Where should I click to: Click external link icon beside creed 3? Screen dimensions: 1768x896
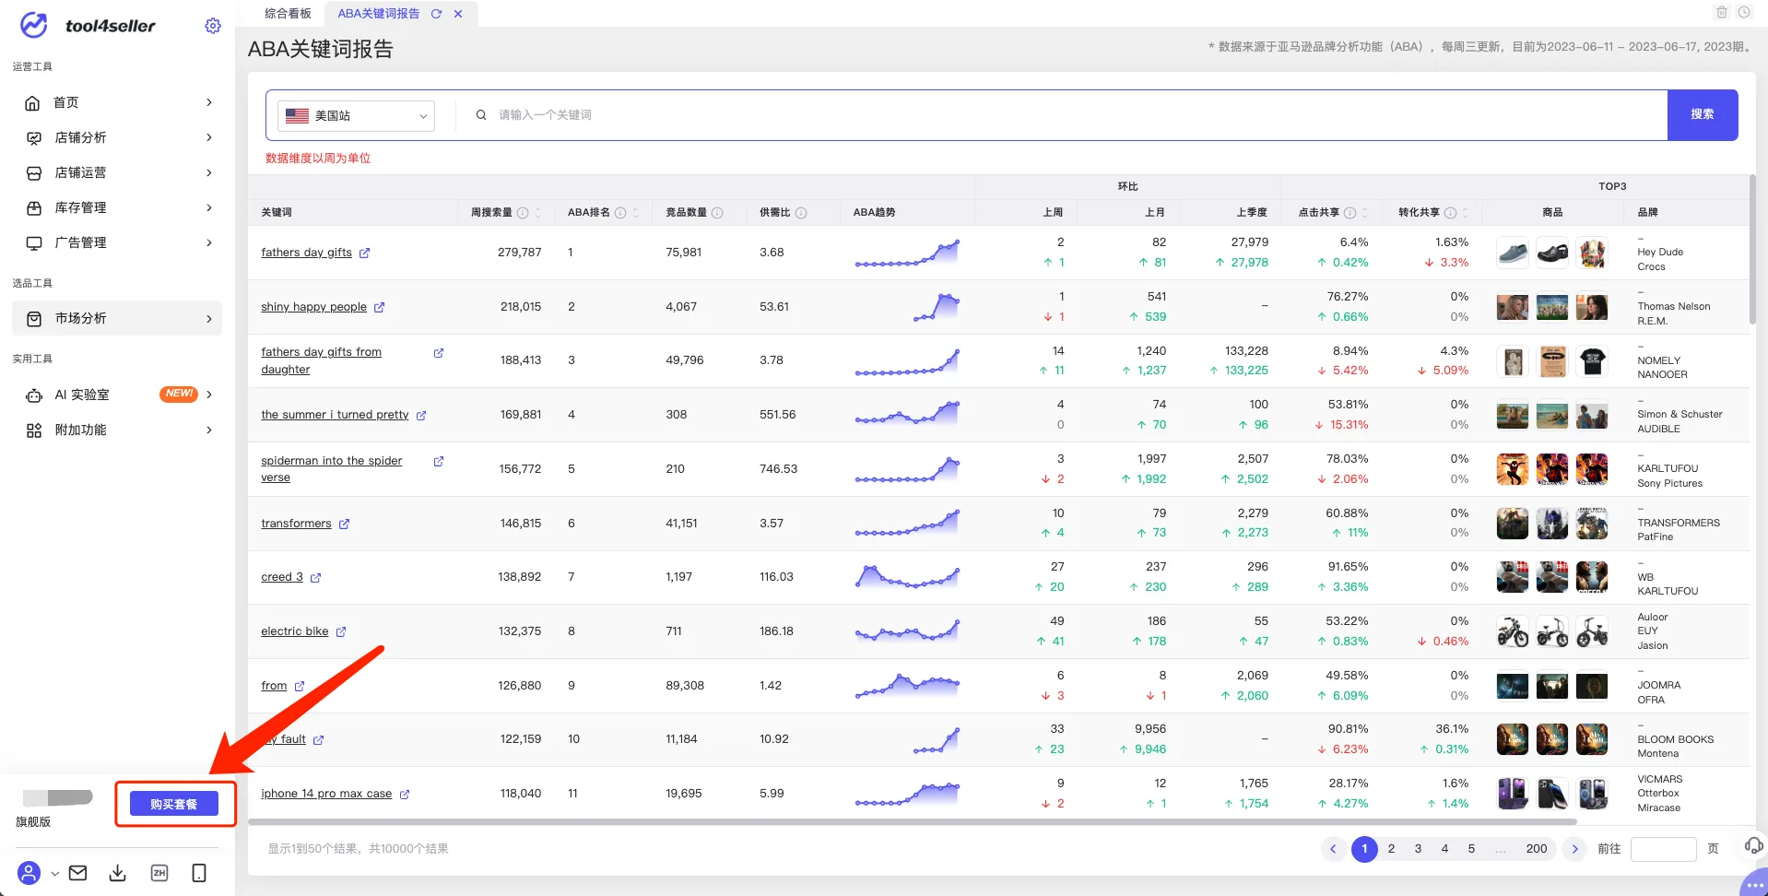coord(315,578)
